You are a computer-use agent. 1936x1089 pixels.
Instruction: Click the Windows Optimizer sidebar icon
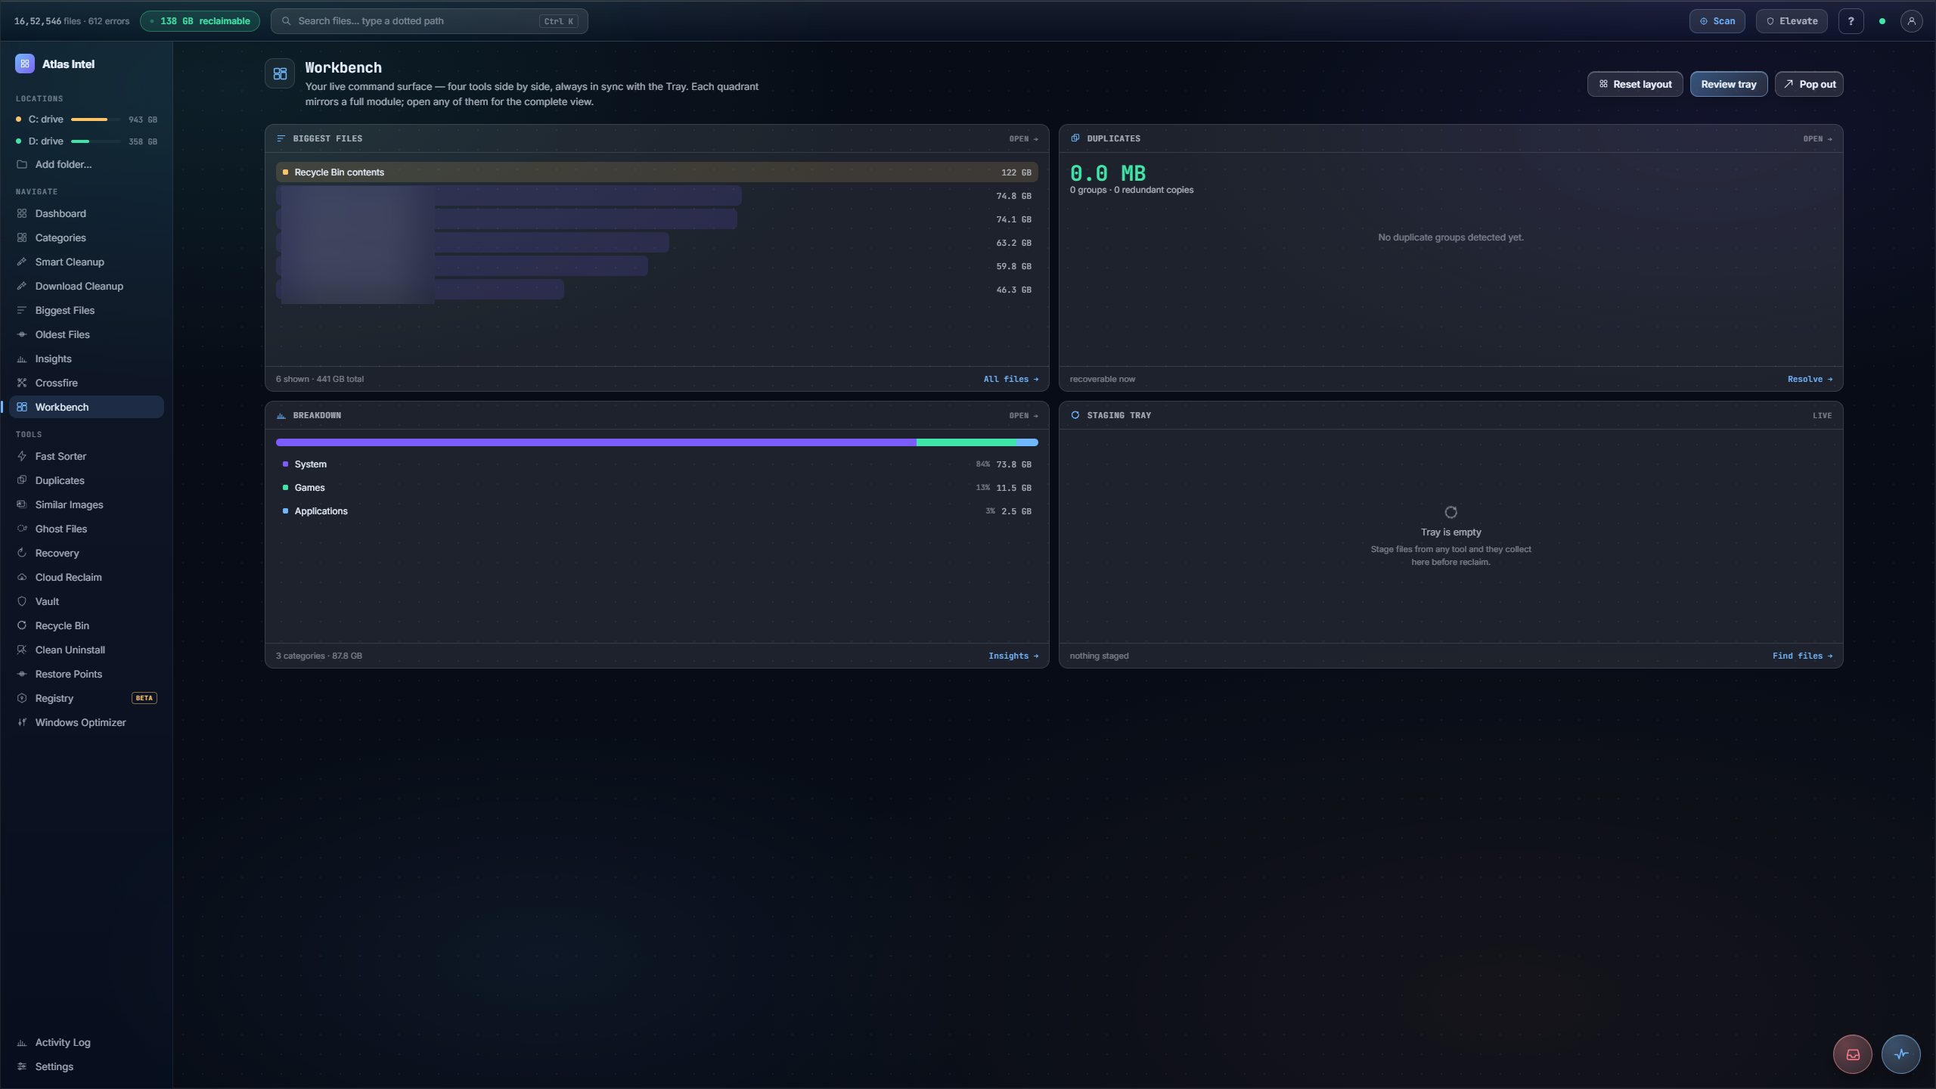click(x=22, y=722)
